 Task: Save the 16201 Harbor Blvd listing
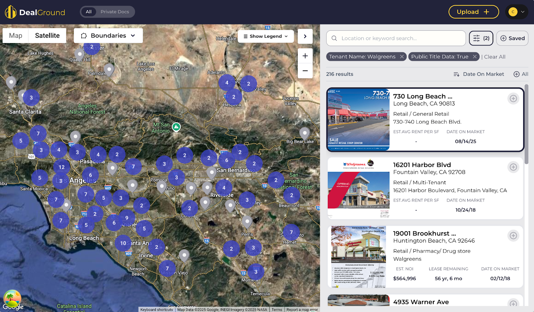[x=513, y=167]
